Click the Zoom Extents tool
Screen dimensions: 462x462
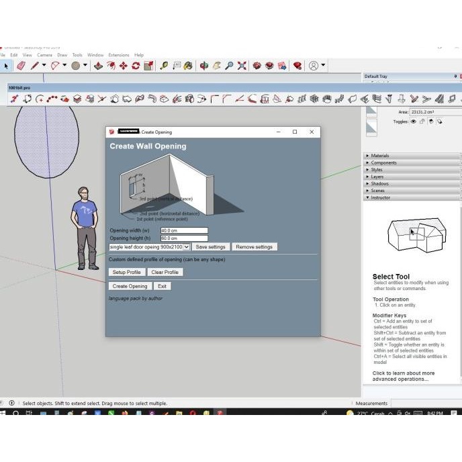(x=242, y=66)
